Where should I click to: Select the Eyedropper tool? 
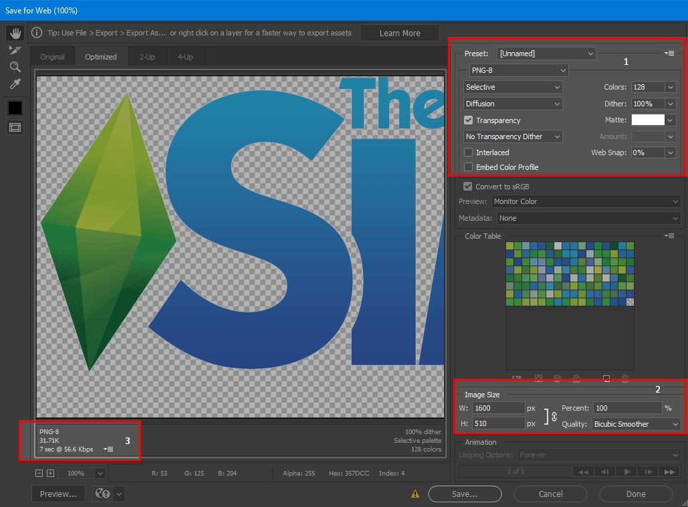15,84
